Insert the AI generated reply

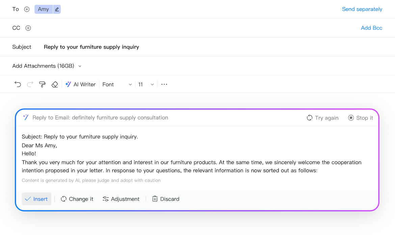36,199
